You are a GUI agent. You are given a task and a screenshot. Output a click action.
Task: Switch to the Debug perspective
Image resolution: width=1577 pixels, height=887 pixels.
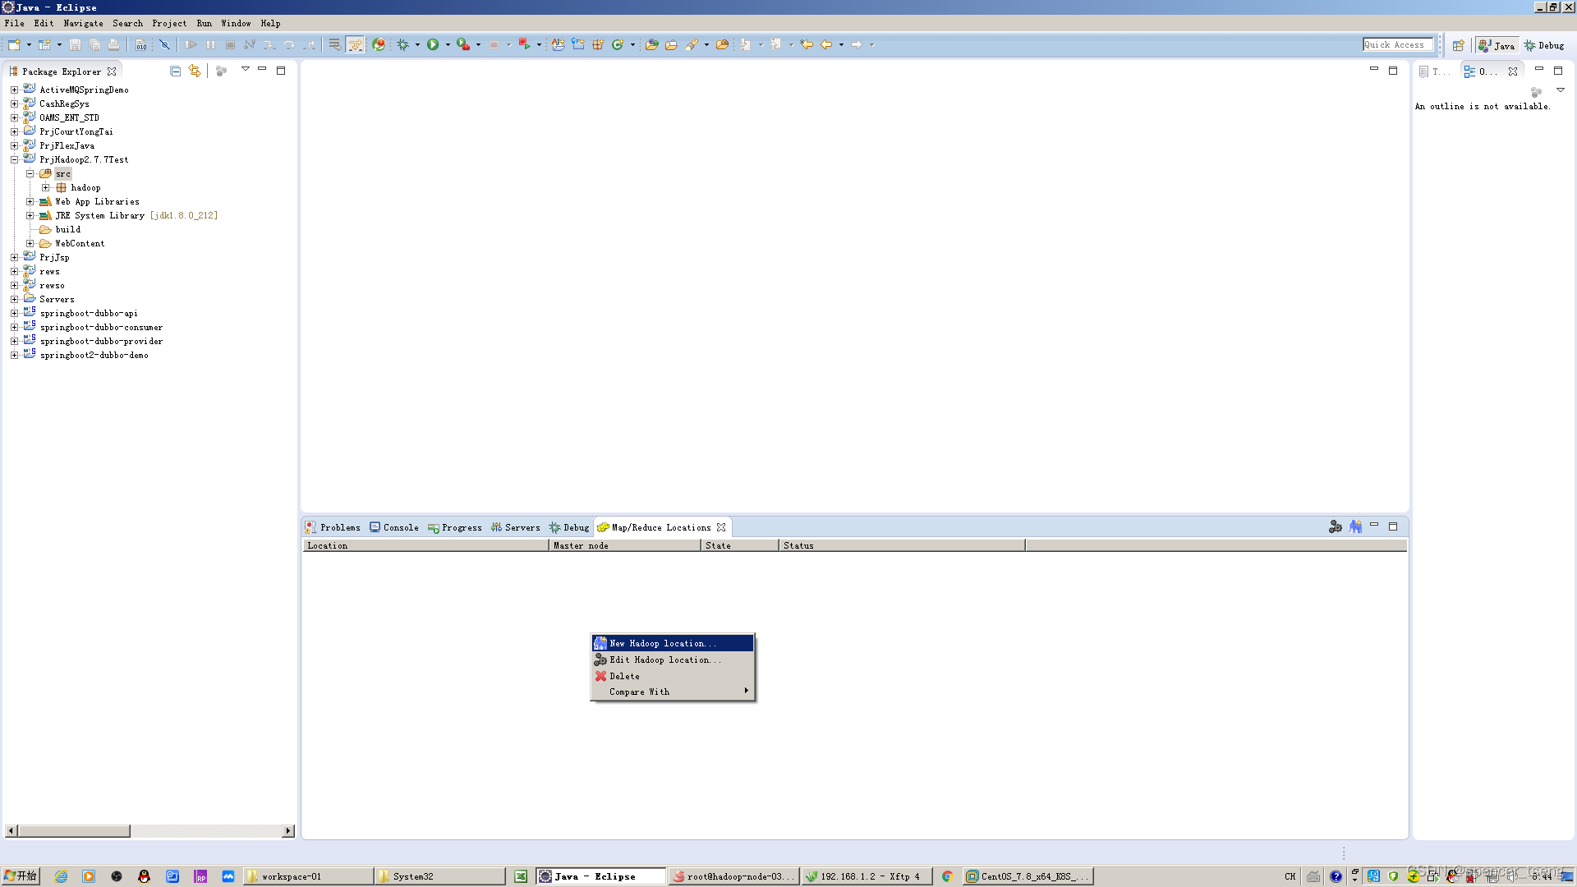pyautogui.click(x=1544, y=45)
